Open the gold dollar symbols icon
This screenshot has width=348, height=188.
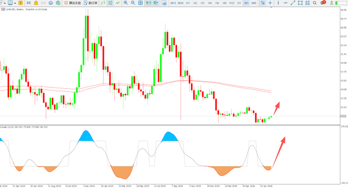pyautogui.click(x=20, y=3)
